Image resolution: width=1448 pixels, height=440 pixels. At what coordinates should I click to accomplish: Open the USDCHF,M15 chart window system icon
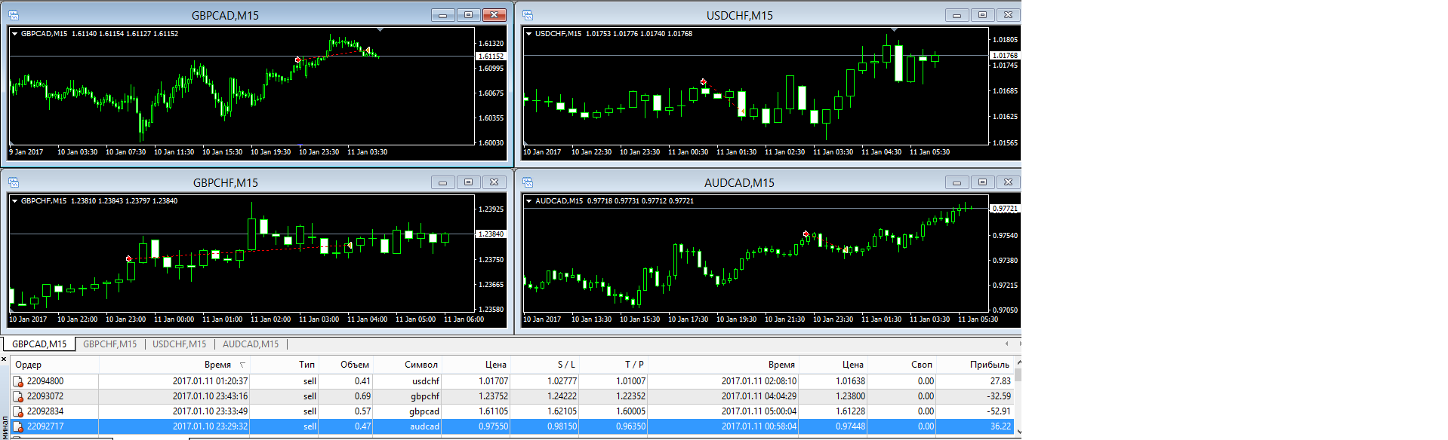[528, 15]
